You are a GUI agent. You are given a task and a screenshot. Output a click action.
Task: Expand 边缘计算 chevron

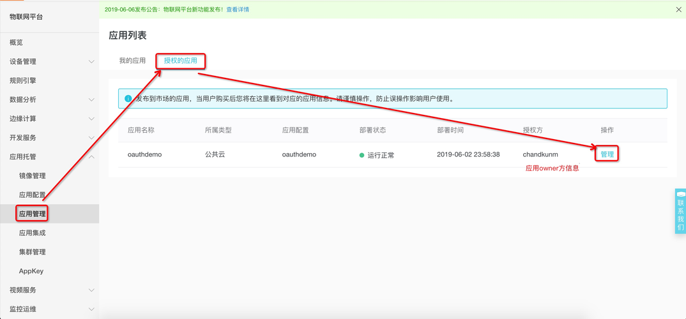pos(91,119)
